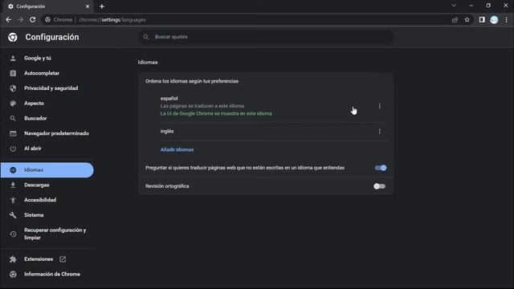Click the Chrome icon beside Información de Chrome

pyautogui.click(x=13, y=275)
